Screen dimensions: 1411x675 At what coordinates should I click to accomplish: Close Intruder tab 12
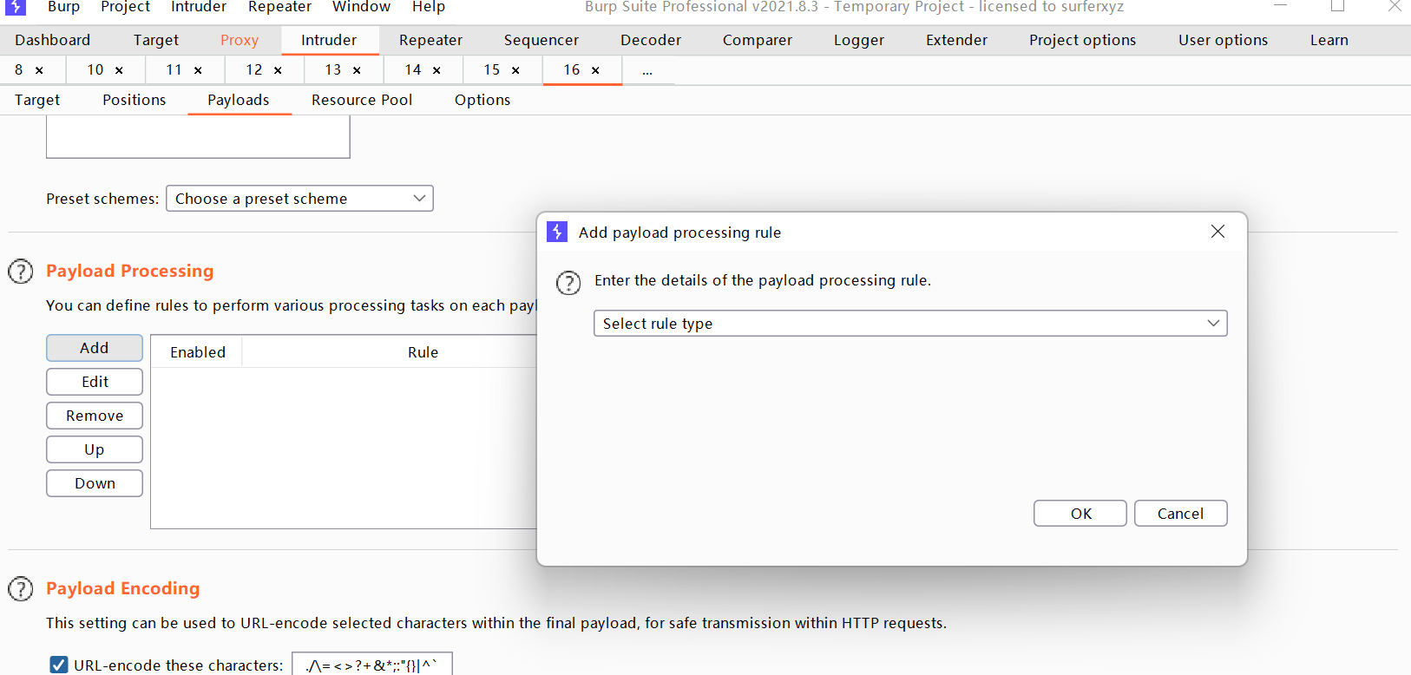(x=278, y=70)
